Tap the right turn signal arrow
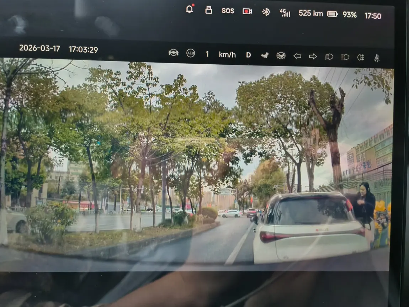 [313, 56]
